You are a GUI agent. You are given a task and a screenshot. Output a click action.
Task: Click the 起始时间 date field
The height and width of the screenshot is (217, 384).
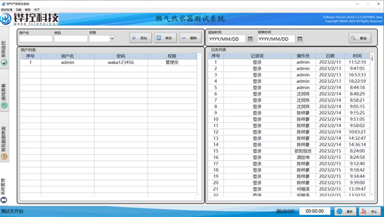pyautogui.click(x=227, y=39)
